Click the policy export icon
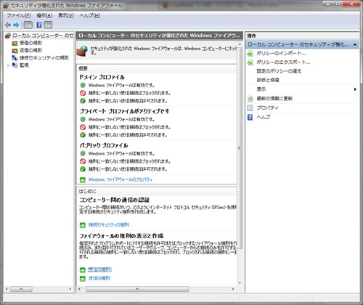Image resolution: width=363 pixels, height=305 pixels. coord(250,62)
